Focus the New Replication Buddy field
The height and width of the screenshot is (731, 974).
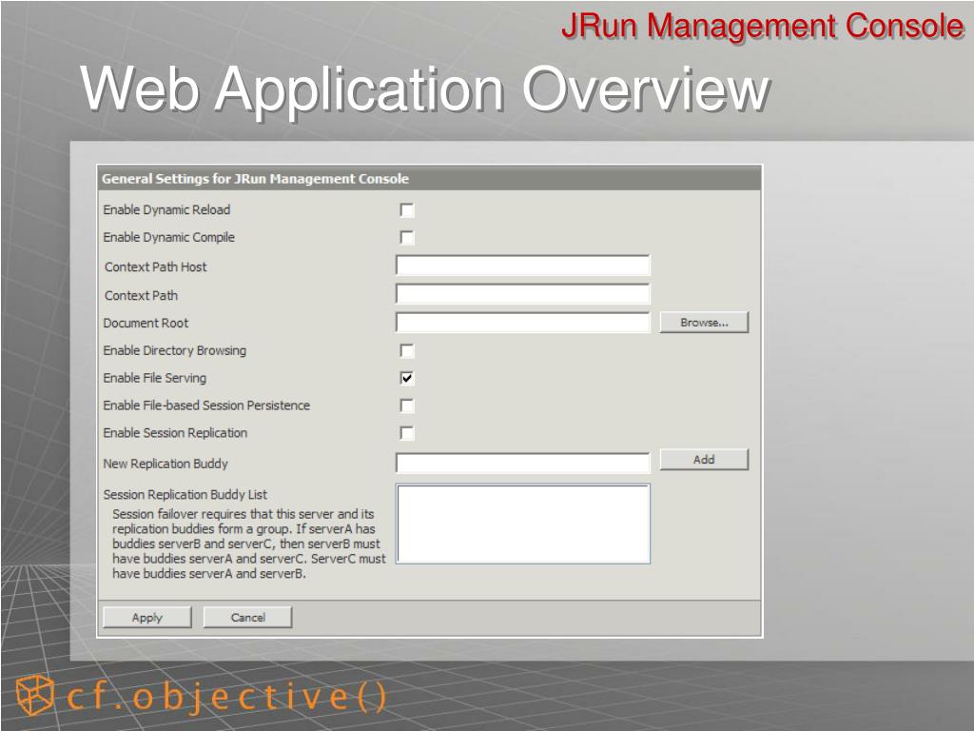point(523,463)
